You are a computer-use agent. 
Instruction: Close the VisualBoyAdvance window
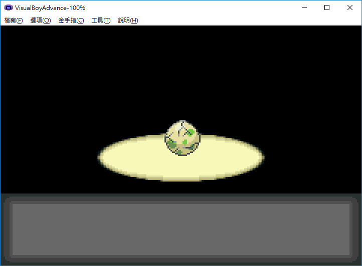pyautogui.click(x=350, y=7)
